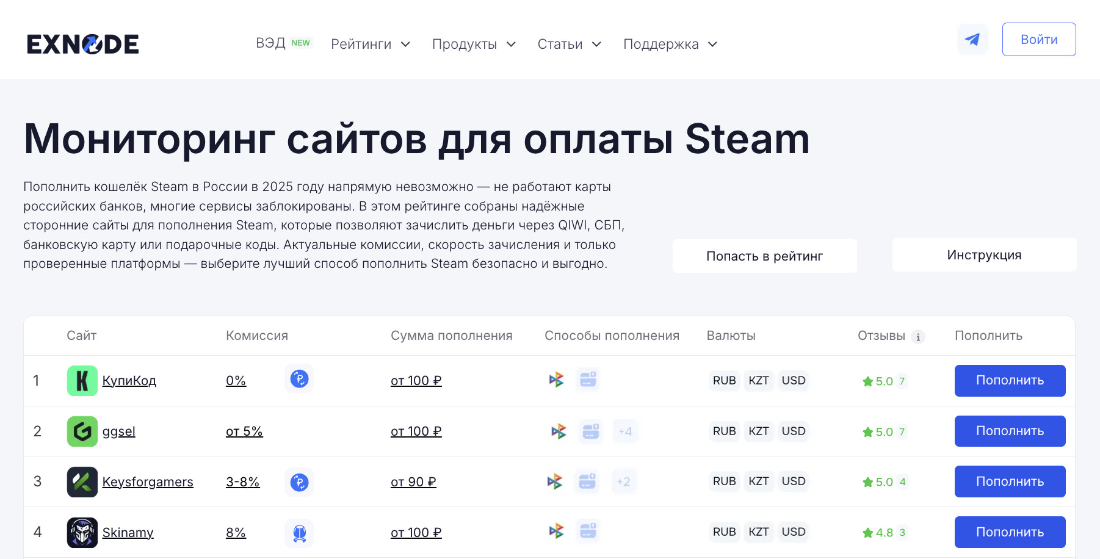The height and width of the screenshot is (559, 1100).
Task: Click the Отзывы column header
Action: [881, 336]
